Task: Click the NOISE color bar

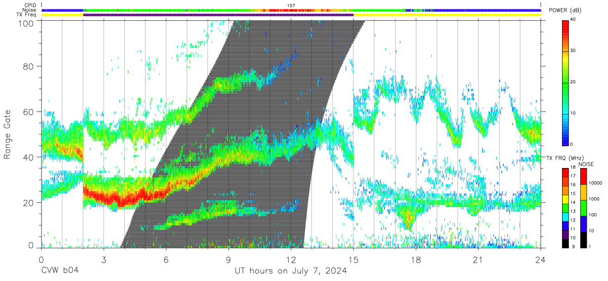Action: (x=583, y=207)
